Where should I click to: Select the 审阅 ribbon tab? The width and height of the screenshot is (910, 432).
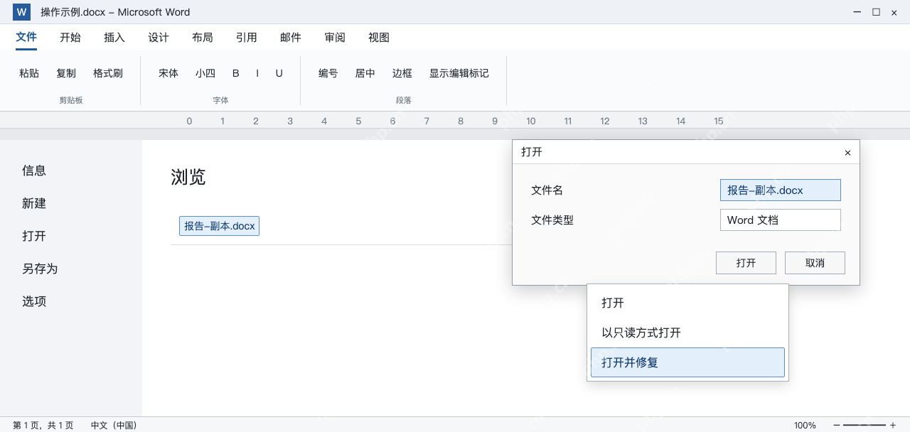point(335,38)
